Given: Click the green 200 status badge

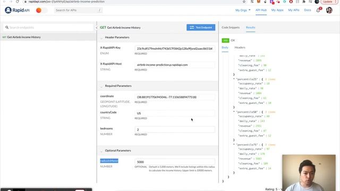Looking at the screenshot, I should click(225, 40).
